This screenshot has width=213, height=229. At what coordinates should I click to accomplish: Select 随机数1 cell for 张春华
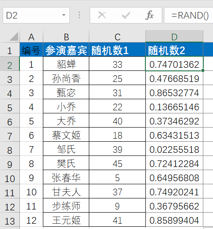point(118,177)
